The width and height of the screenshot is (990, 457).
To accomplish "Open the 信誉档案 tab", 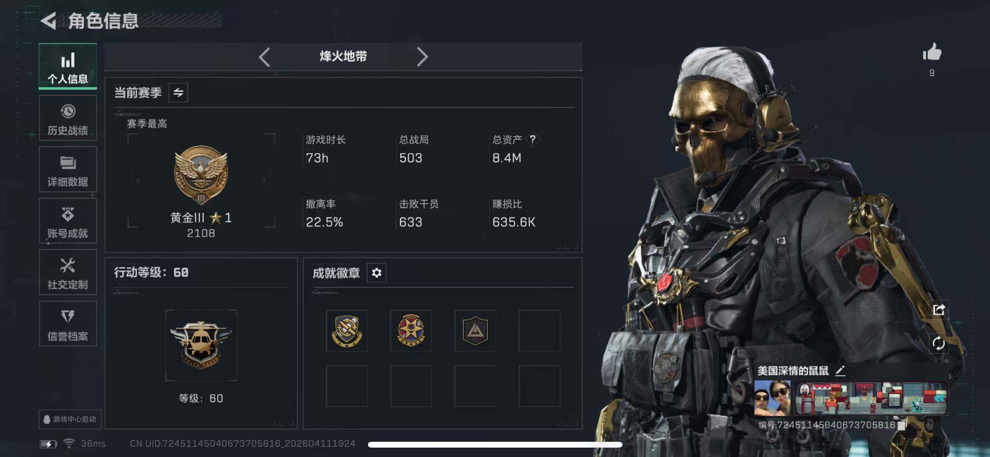I will pyautogui.click(x=68, y=324).
